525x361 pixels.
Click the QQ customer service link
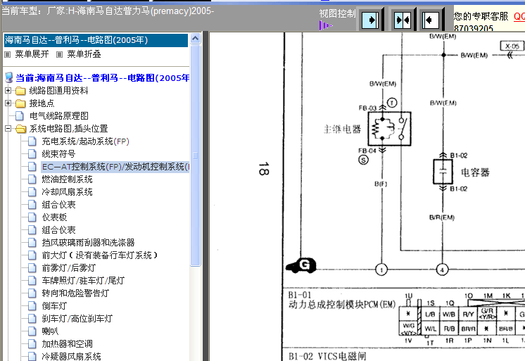pos(519,16)
